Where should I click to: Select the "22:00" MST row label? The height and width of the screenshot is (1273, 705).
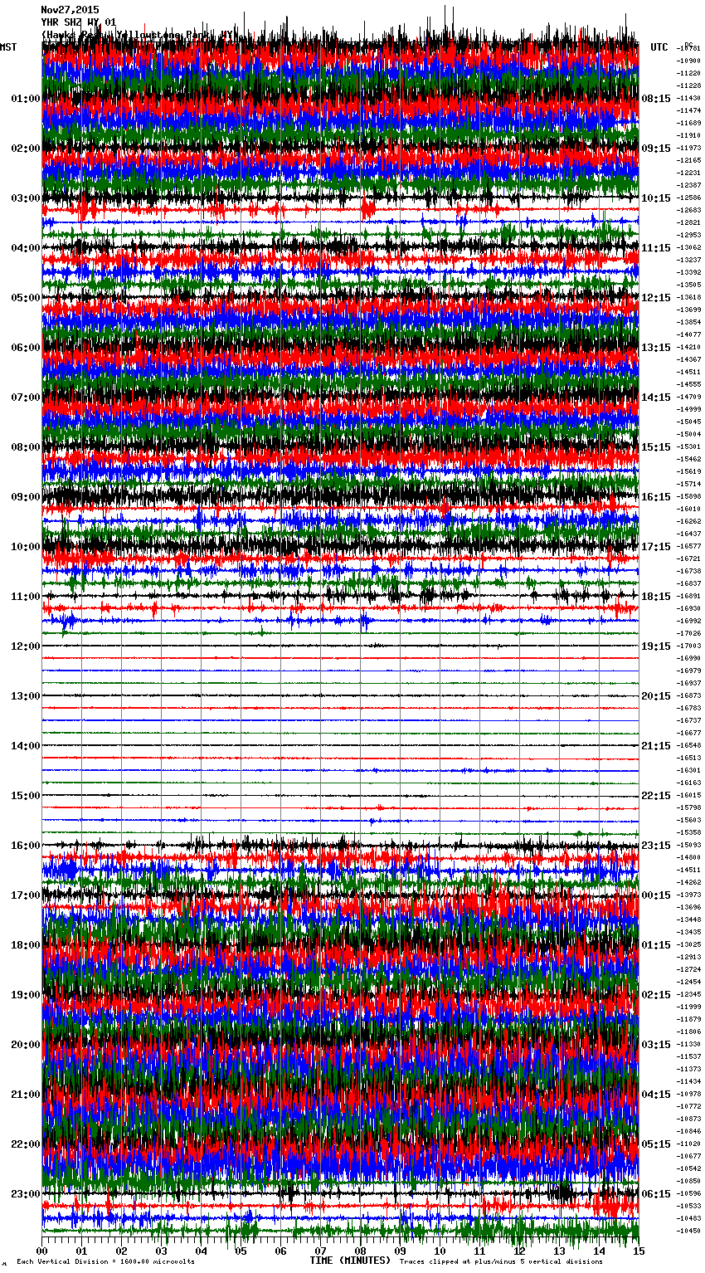[x=26, y=1144]
